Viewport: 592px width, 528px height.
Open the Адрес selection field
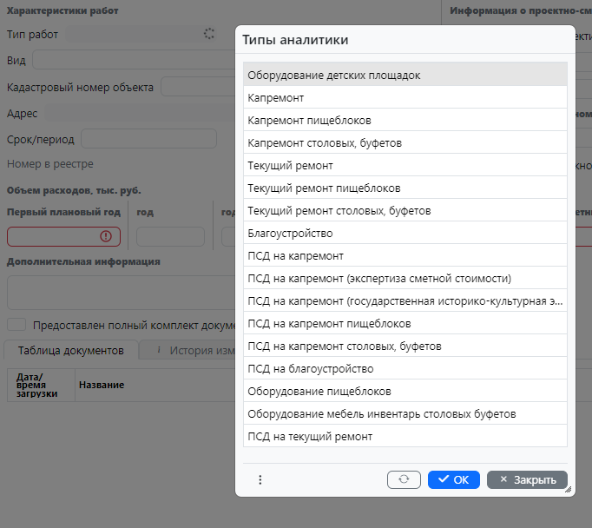click(x=139, y=113)
